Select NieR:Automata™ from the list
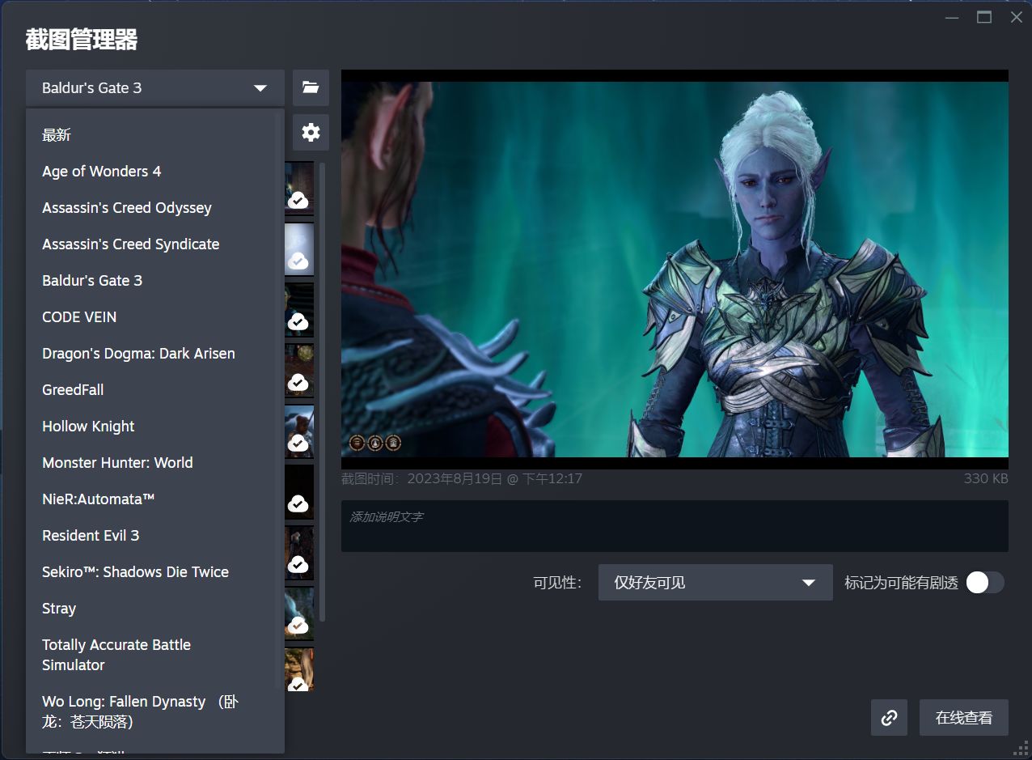 (155, 499)
